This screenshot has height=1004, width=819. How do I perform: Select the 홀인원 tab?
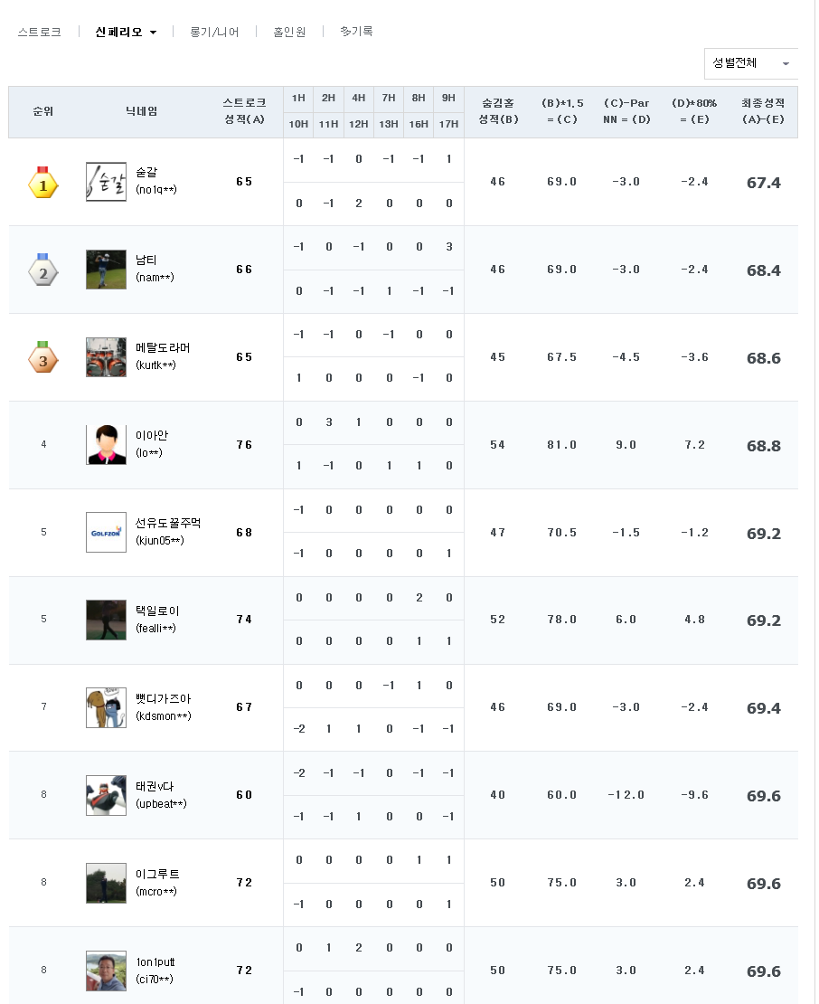point(289,32)
